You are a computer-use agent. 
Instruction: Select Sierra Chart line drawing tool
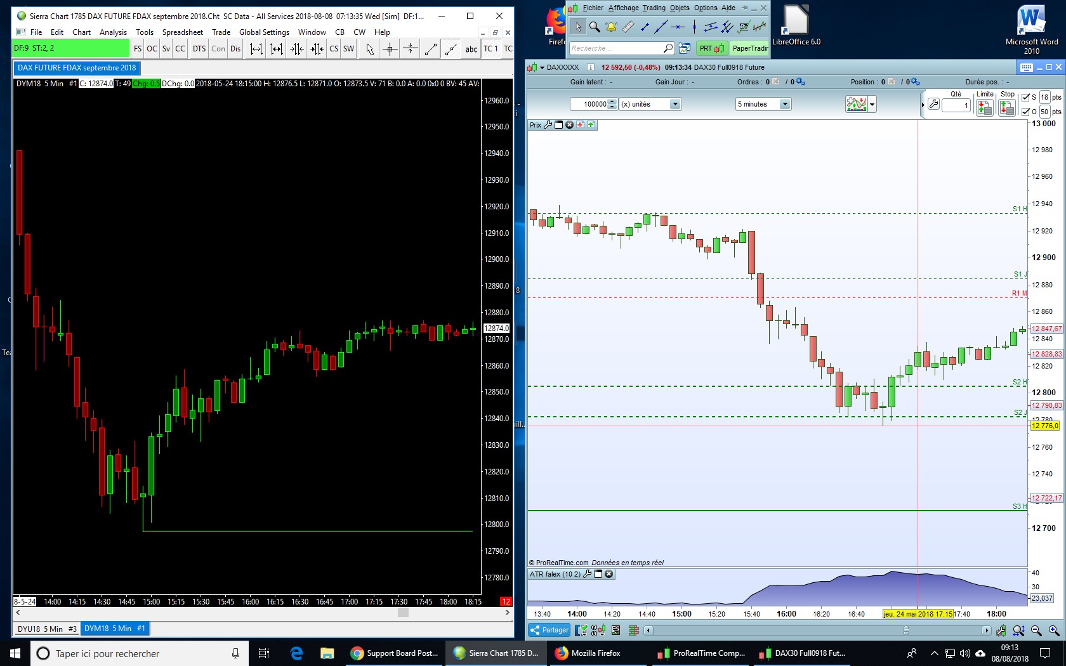(431, 49)
